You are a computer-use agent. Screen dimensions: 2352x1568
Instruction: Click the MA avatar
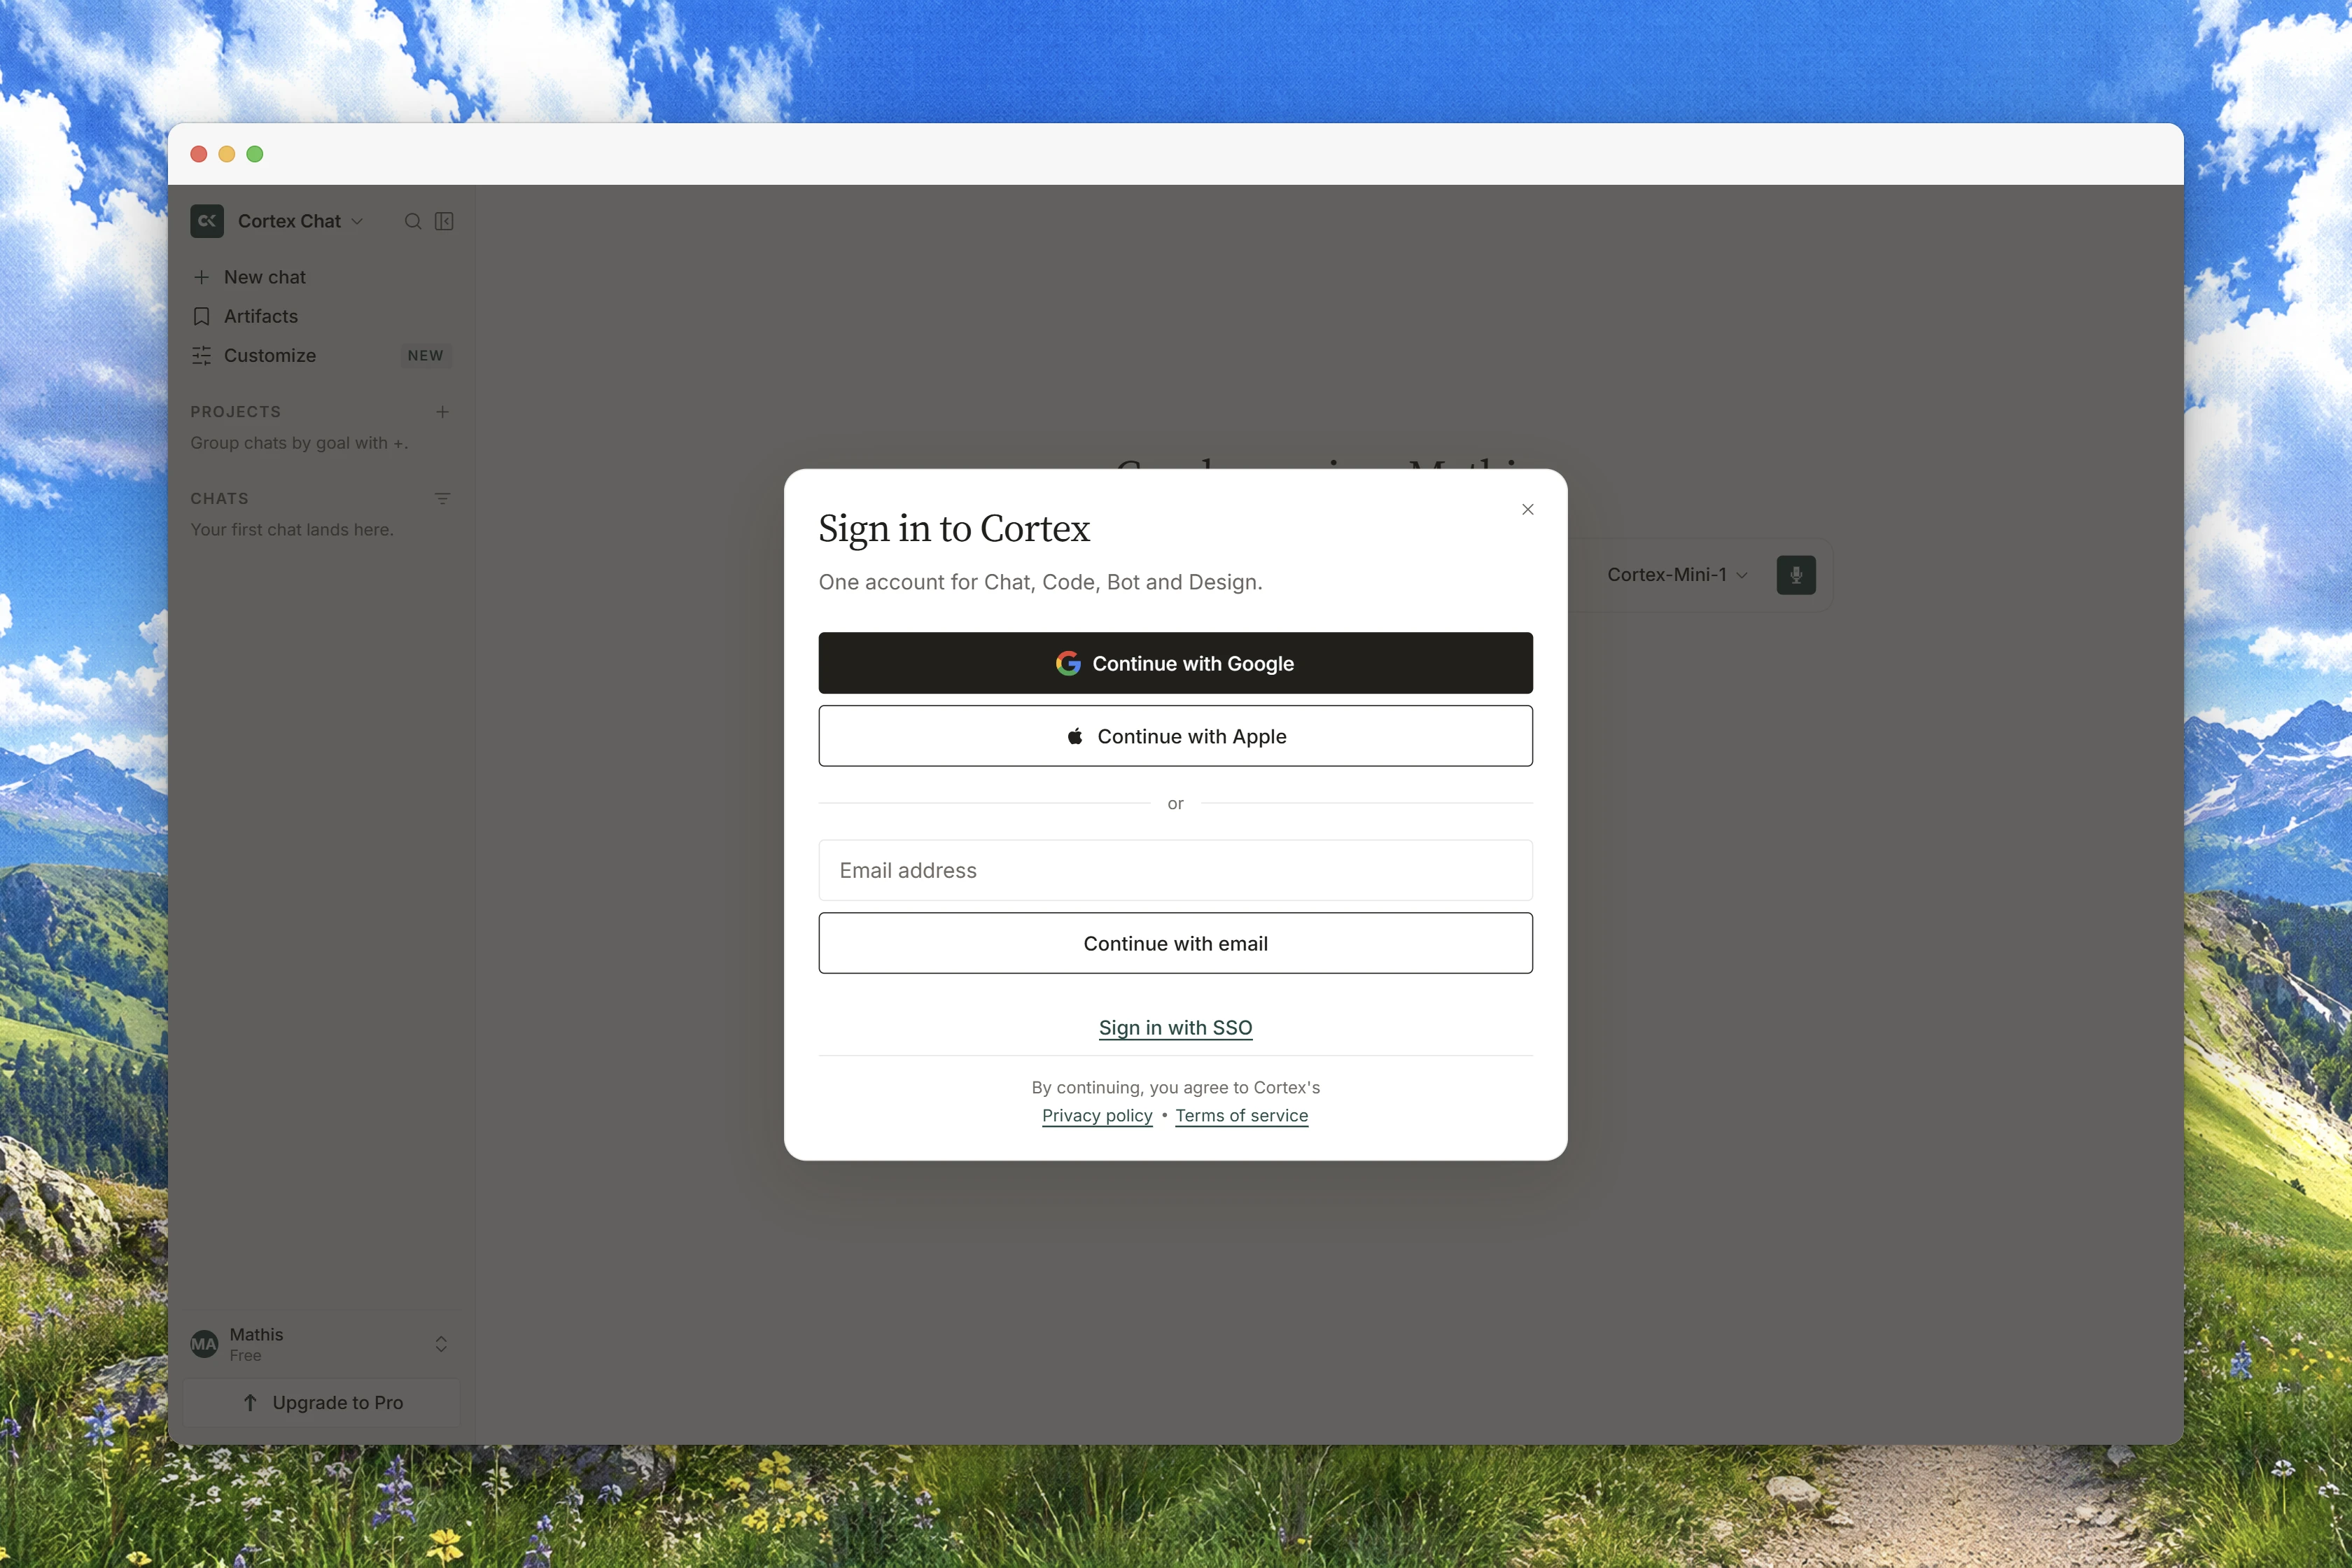(x=204, y=1344)
